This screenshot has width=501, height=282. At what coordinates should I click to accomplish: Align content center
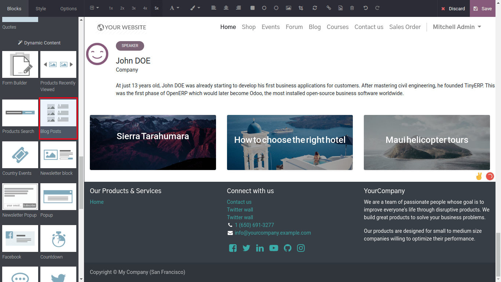click(x=226, y=8)
